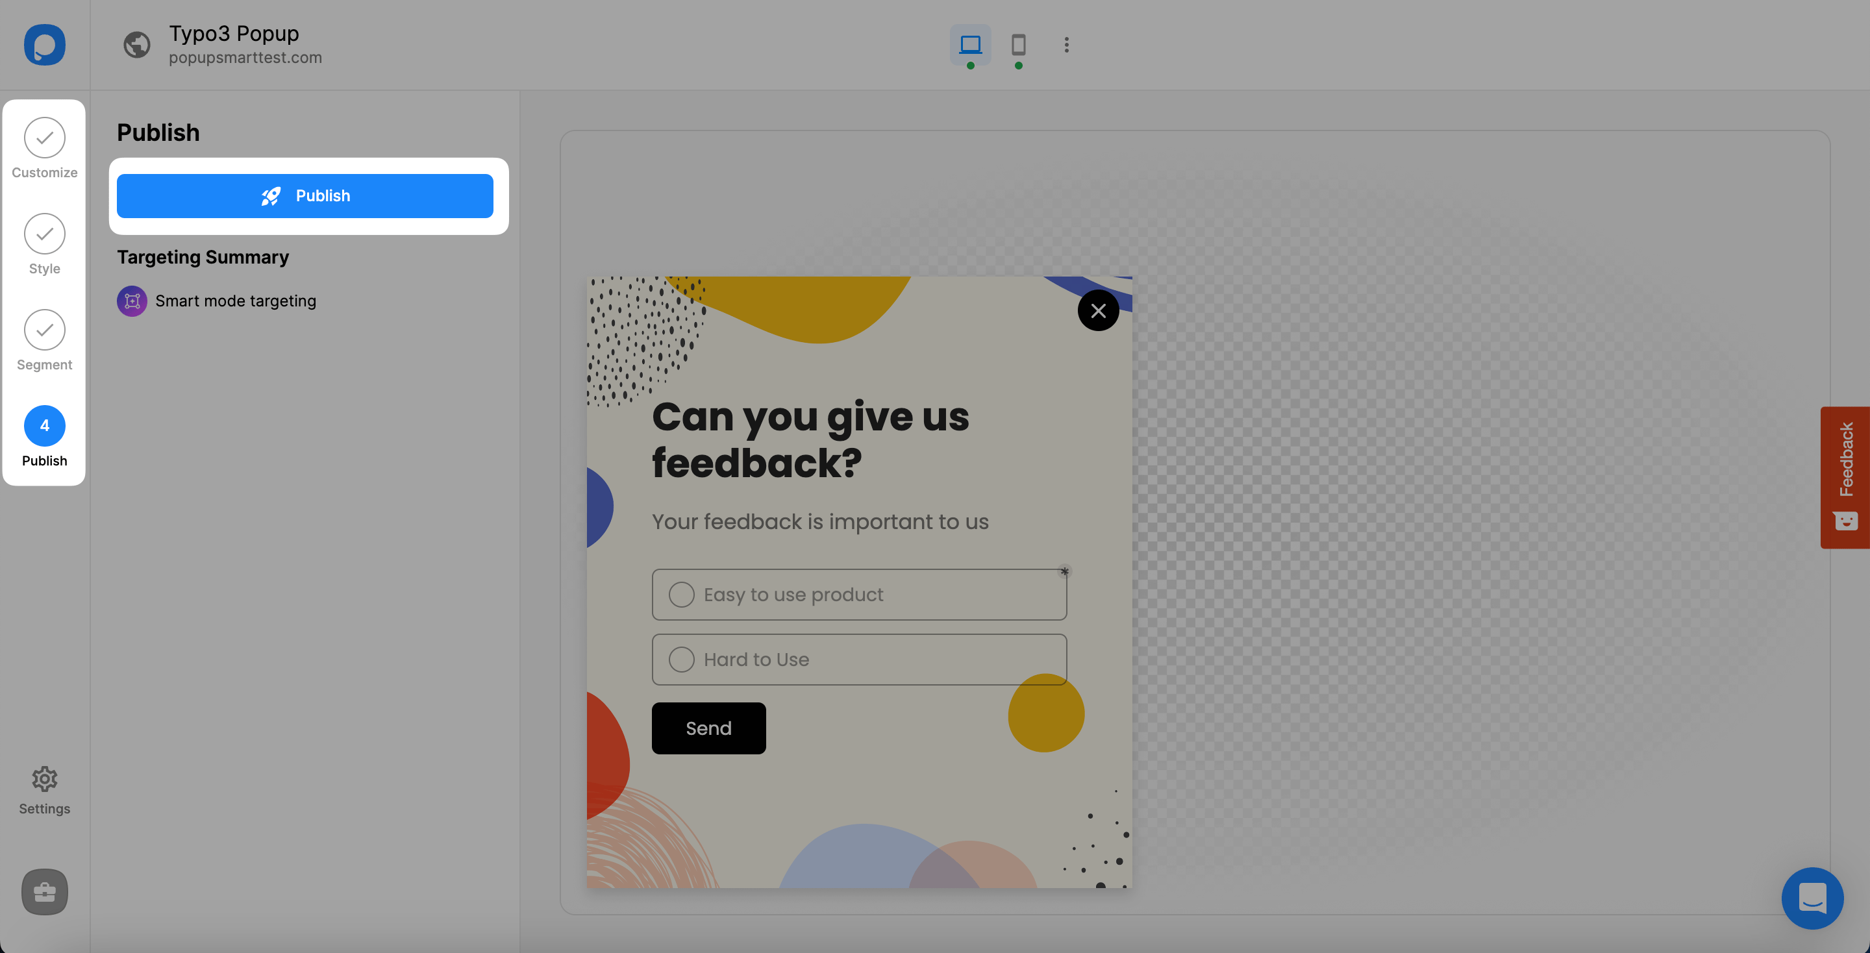Click the global/language icon in header
This screenshot has height=953, width=1870.
click(x=136, y=45)
